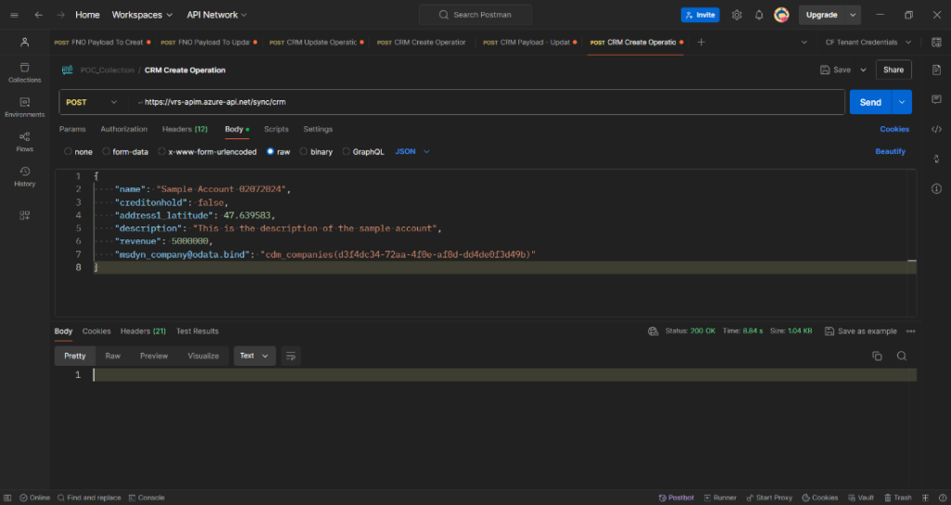Open the related requests icon
Viewport: 951px width, 505px height.
936,158
